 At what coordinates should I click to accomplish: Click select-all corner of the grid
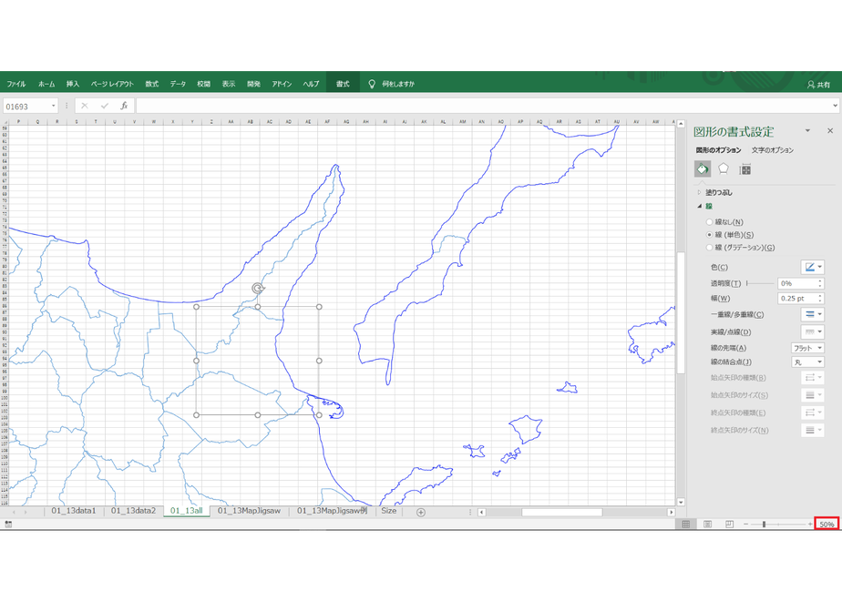[x=5, y=122]
